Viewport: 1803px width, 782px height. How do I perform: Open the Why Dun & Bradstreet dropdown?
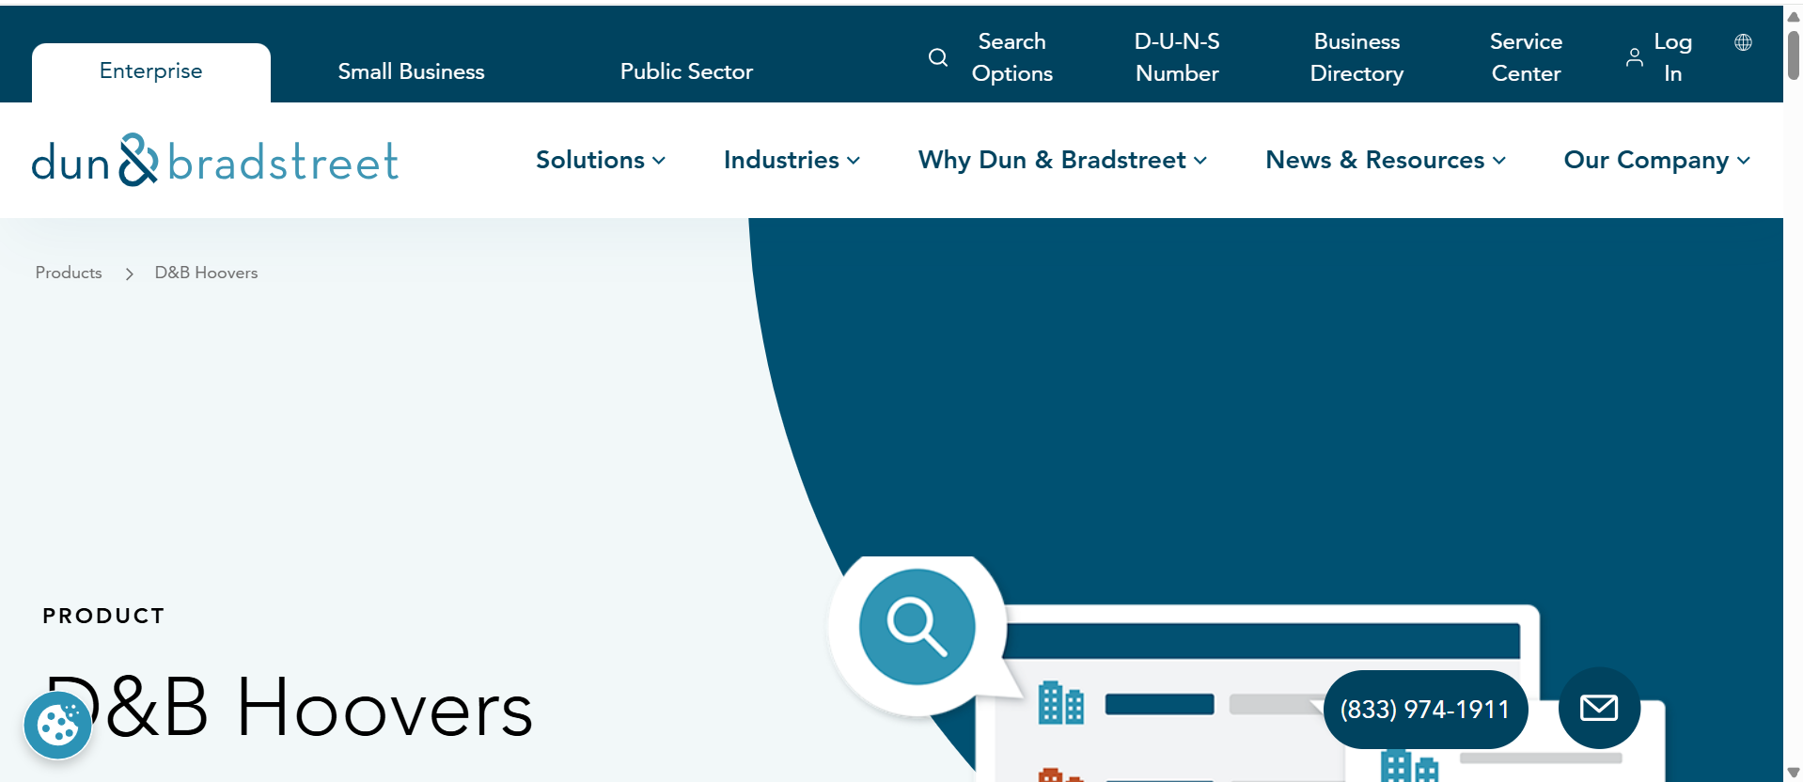pos(1062,160)
